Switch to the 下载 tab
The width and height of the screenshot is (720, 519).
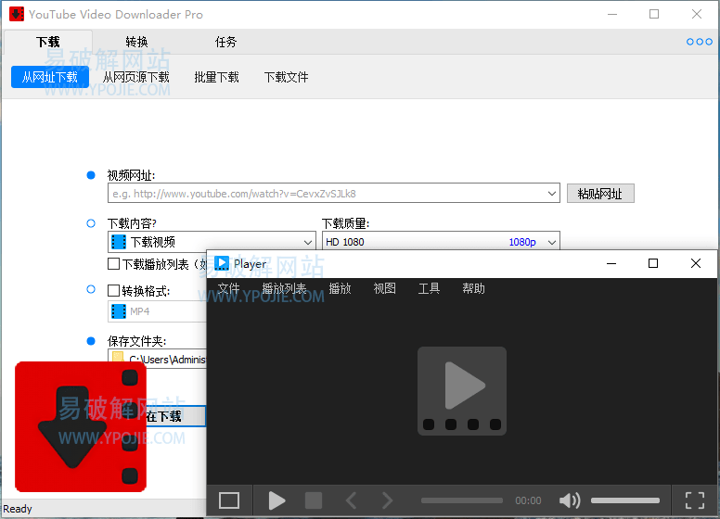[x=47, y=43]
